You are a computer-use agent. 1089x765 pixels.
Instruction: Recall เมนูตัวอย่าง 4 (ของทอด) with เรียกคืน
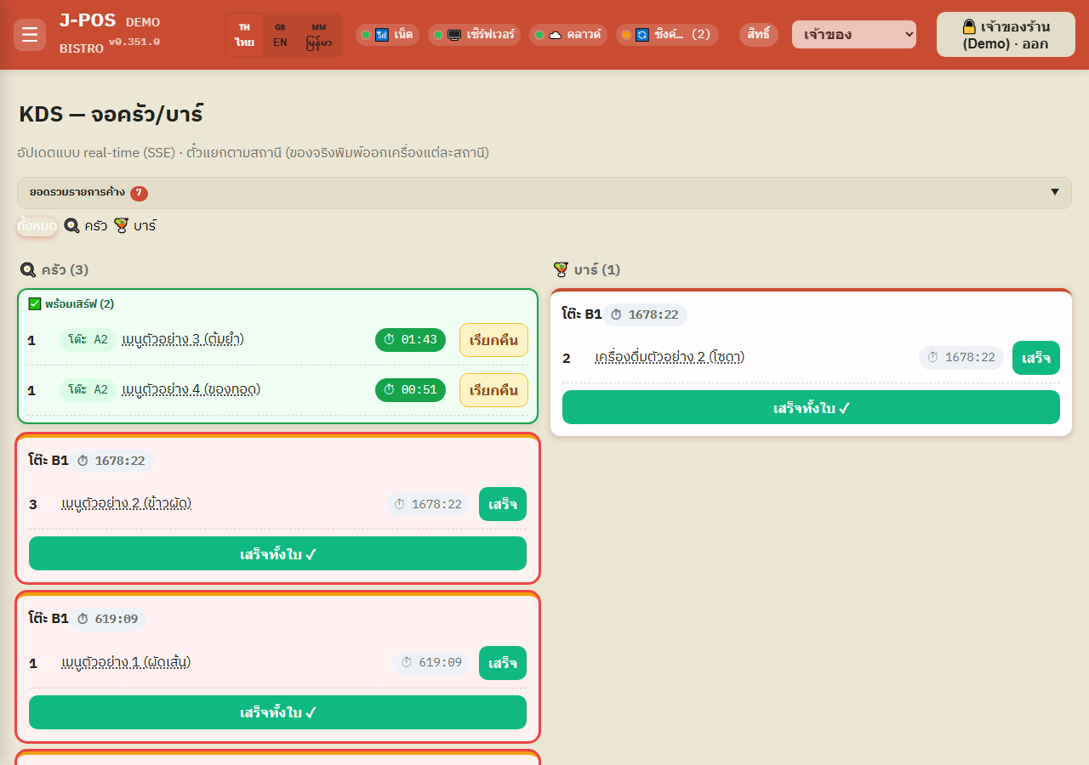coord(493,390)
